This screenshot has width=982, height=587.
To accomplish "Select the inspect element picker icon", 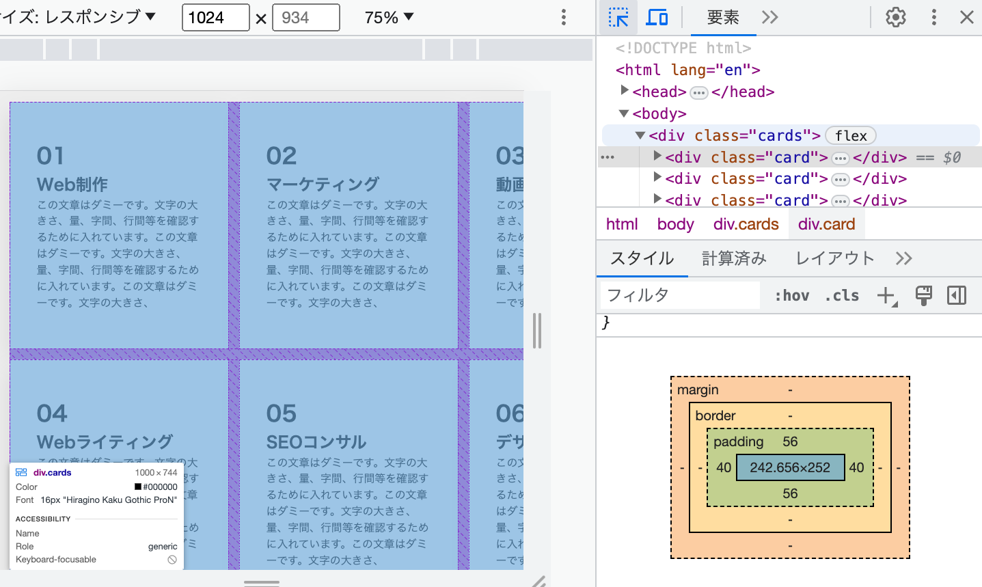I will pos(618,17).
